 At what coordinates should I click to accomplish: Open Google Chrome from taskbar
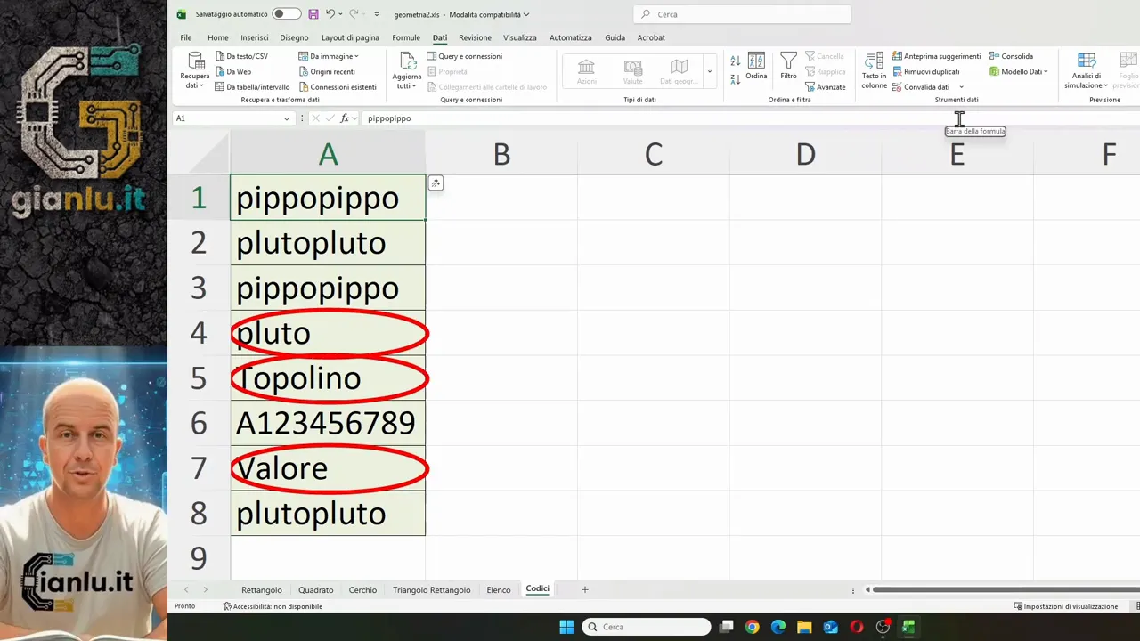(x=753, y=627)
